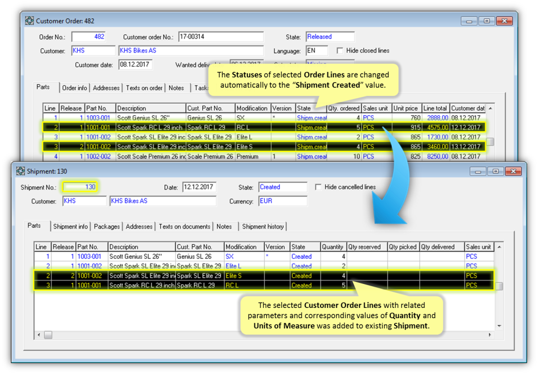
Task: Enable Hide closed lines checkbox
Action: click(340, 50)
